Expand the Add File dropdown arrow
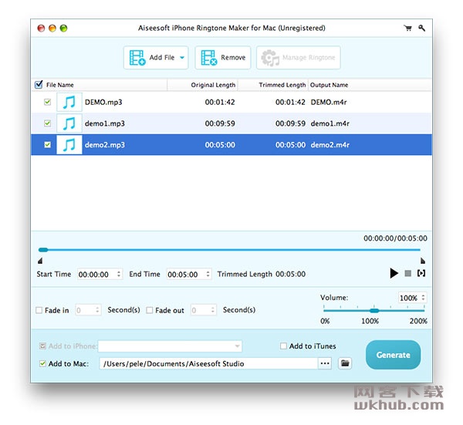The width and height of the screenshot is (463, 425). (x=182, y=58)
